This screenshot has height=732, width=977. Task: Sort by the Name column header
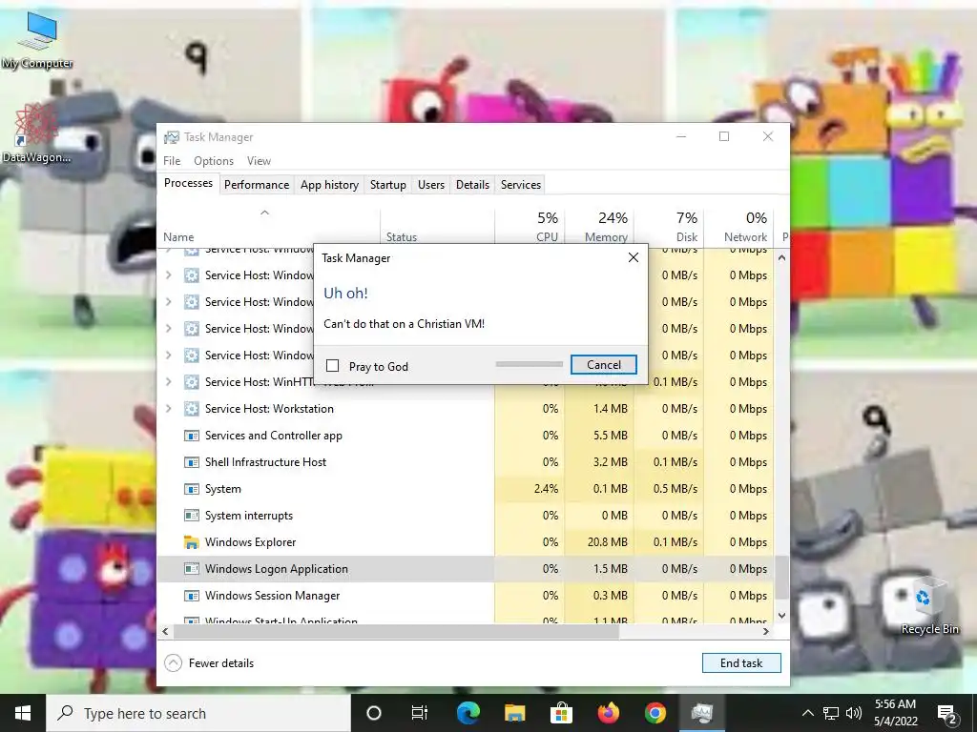click(269, 227)
